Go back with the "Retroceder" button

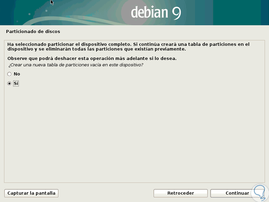pyautogui.click(x=181, y=193)
